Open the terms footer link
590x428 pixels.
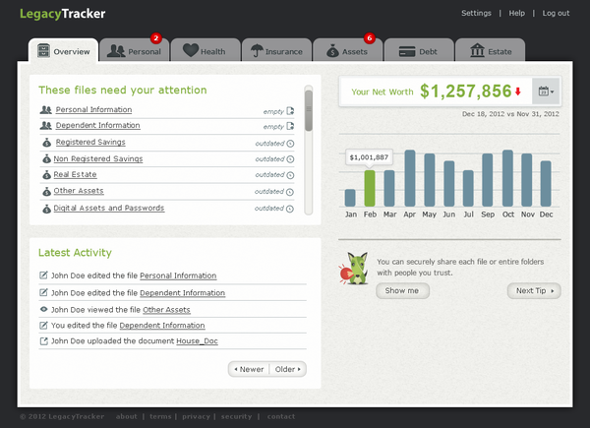[160, 416]
